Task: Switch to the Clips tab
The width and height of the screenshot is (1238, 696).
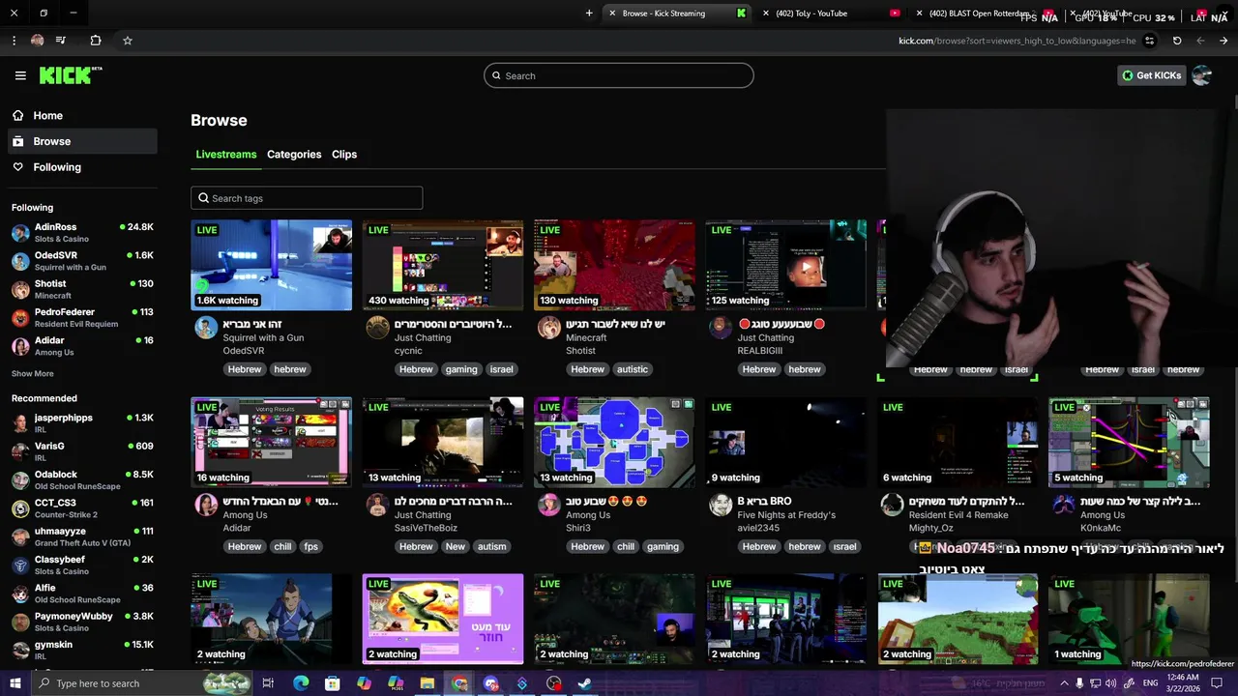Action: pyautogui.click(x=344, y=155)
